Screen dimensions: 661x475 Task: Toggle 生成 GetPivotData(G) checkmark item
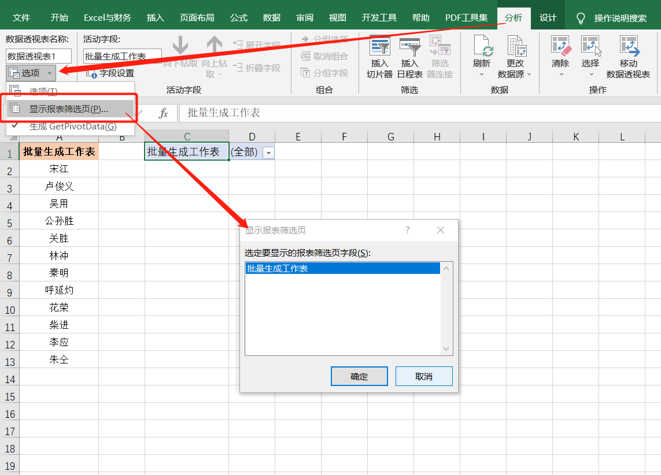71,127
